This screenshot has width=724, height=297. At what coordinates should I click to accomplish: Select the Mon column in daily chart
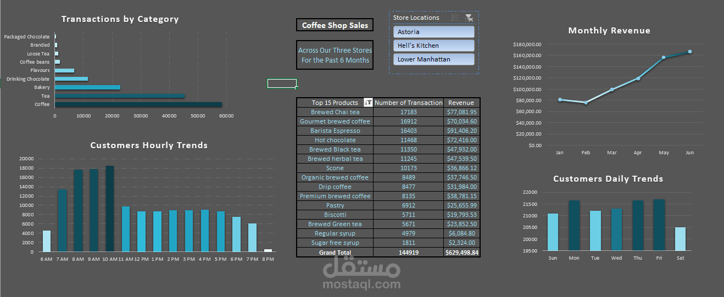tap(574, 226)
